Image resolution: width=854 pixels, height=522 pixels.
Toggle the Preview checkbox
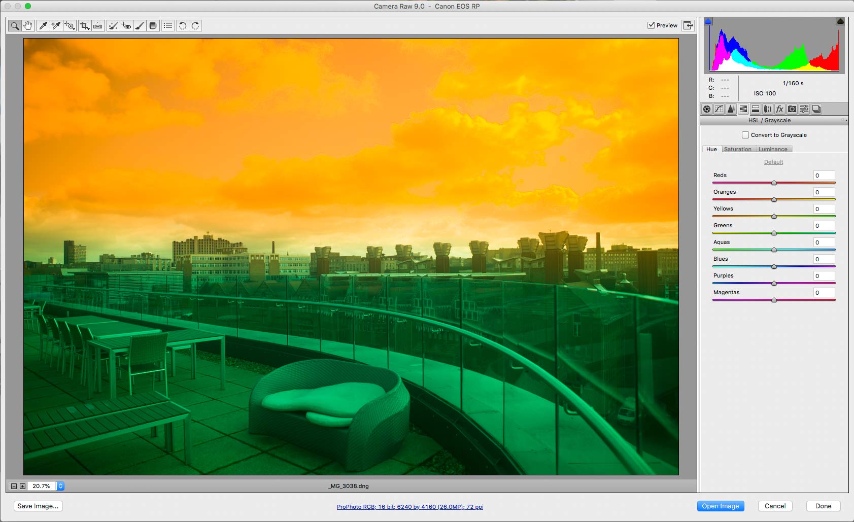coord(651,25)
